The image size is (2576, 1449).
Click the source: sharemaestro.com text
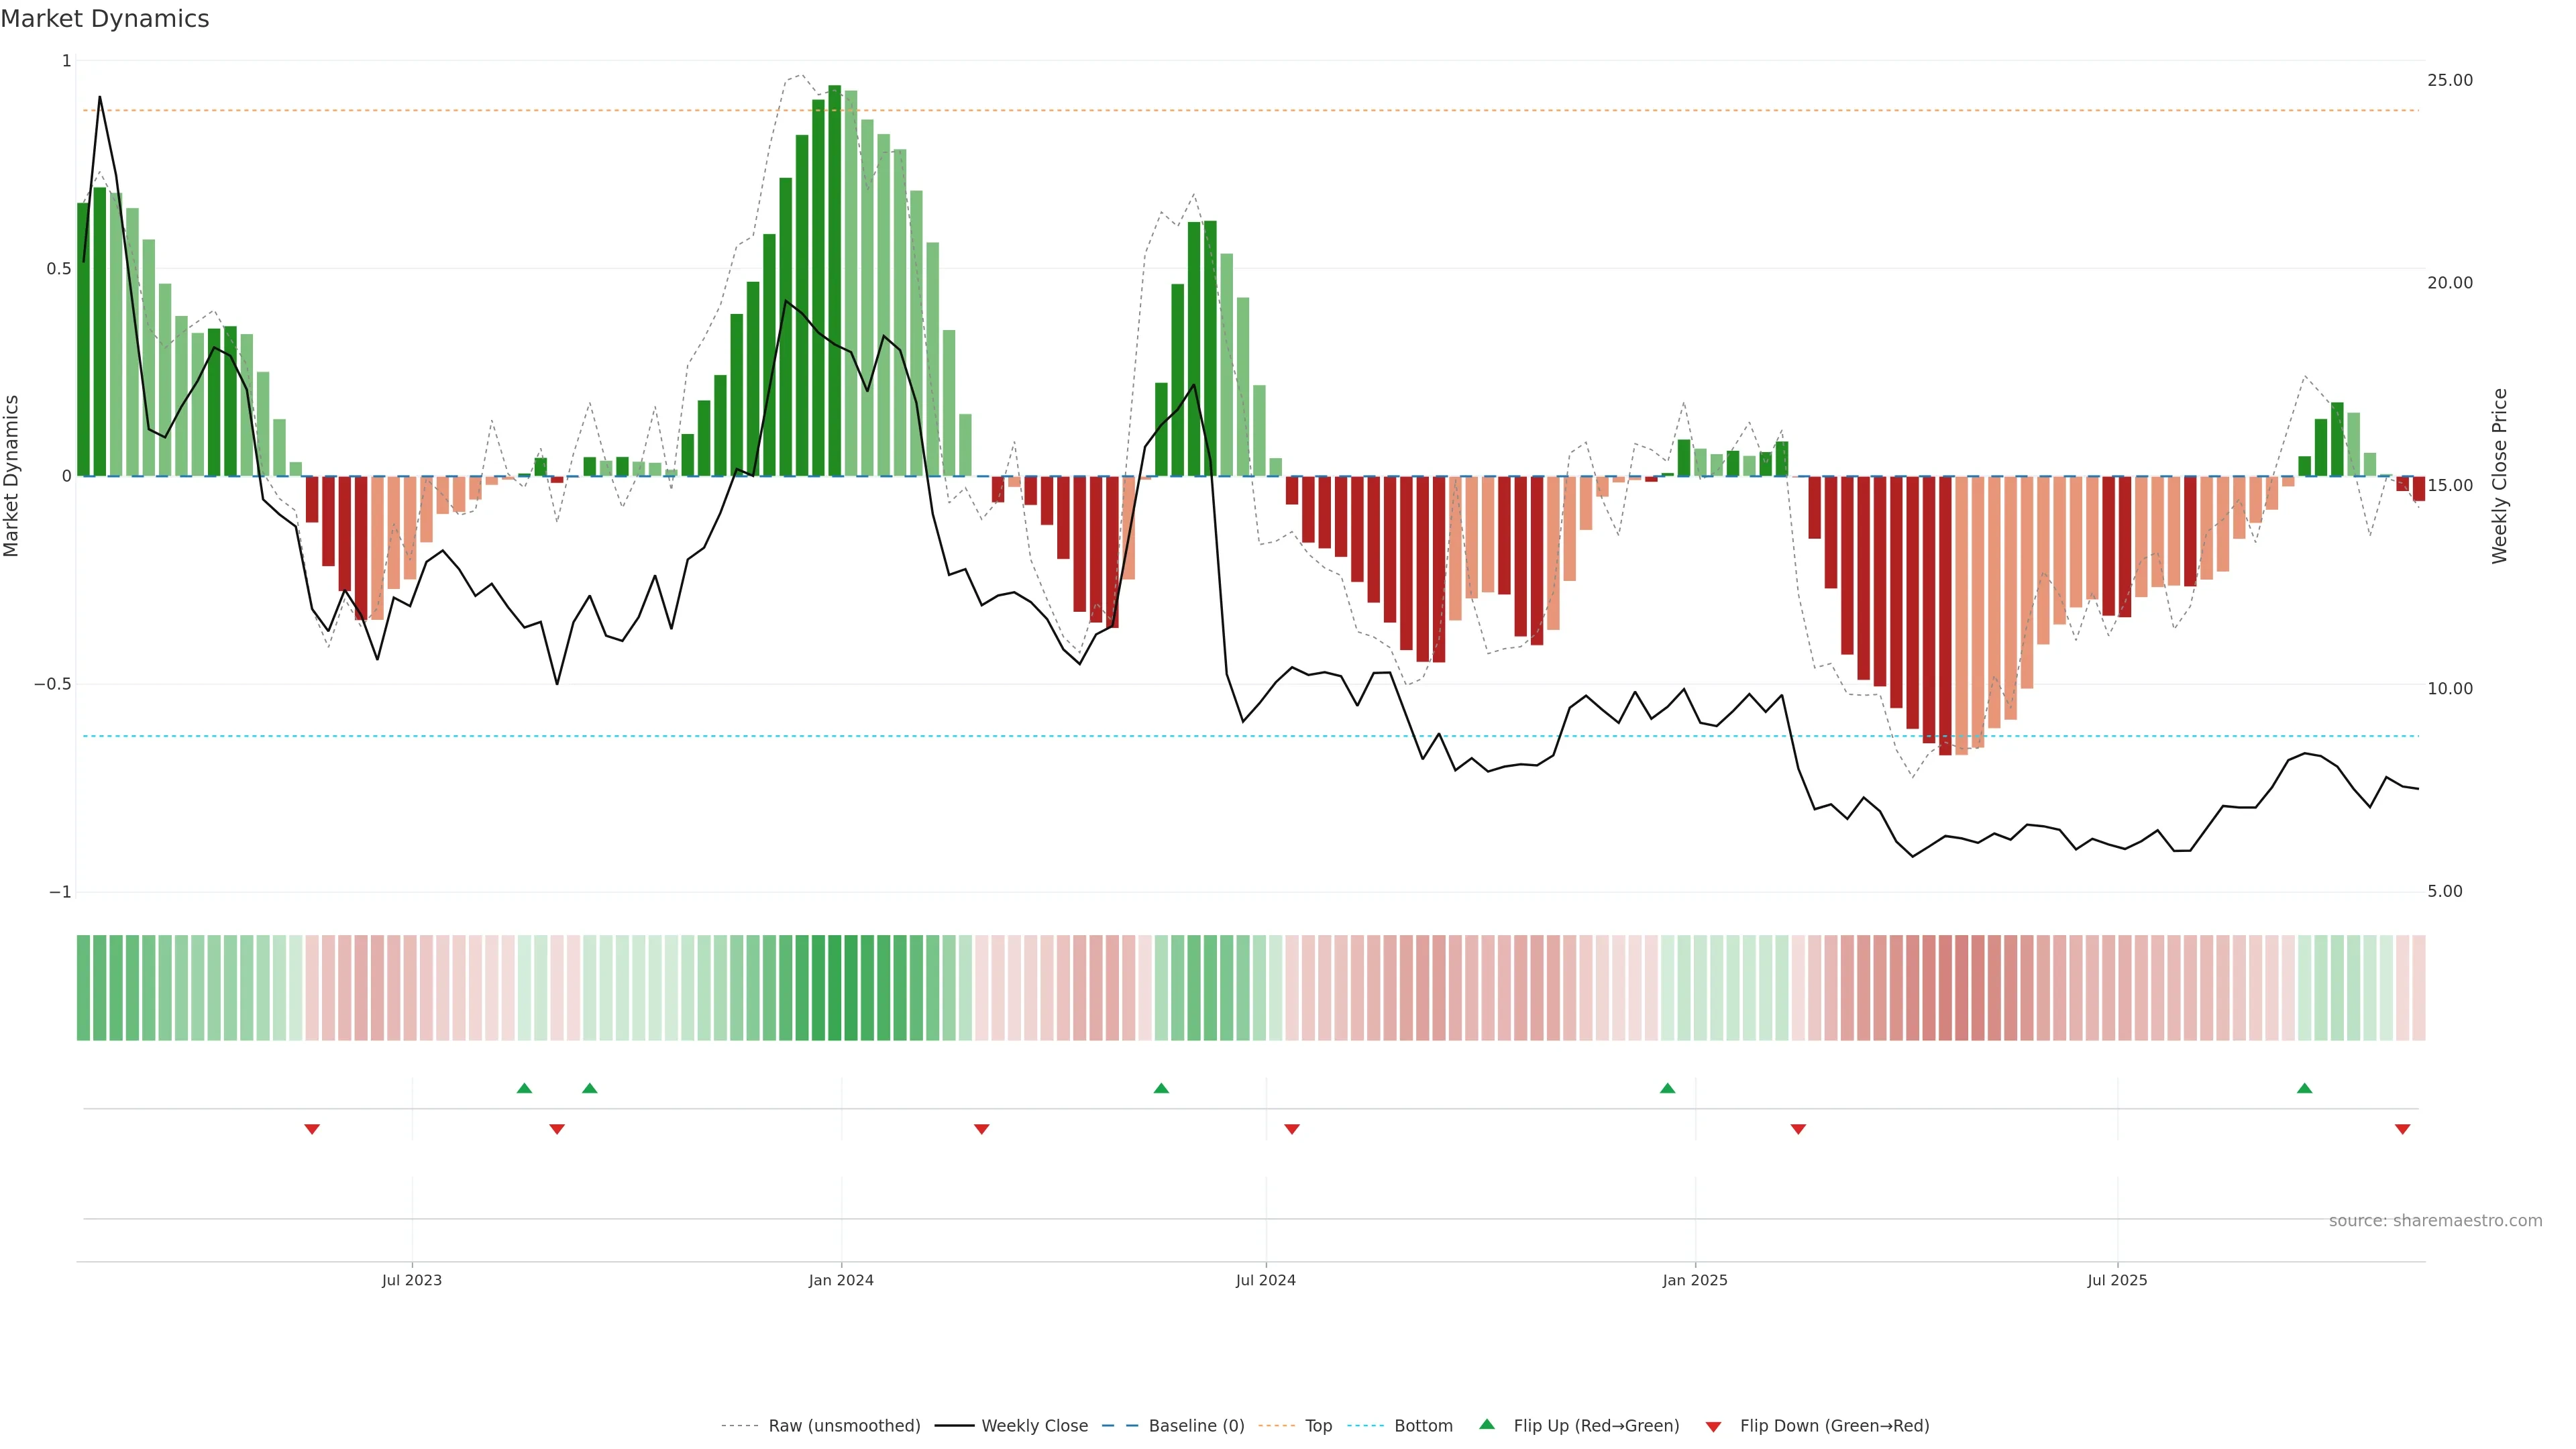tap(2435, 1221)
